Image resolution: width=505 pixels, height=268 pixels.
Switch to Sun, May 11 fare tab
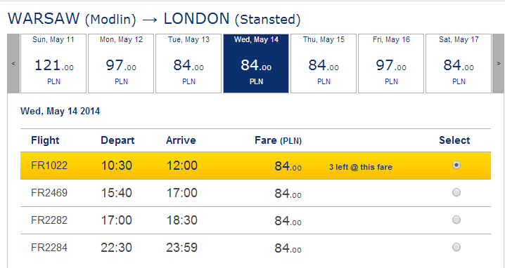tap(53, 63)
